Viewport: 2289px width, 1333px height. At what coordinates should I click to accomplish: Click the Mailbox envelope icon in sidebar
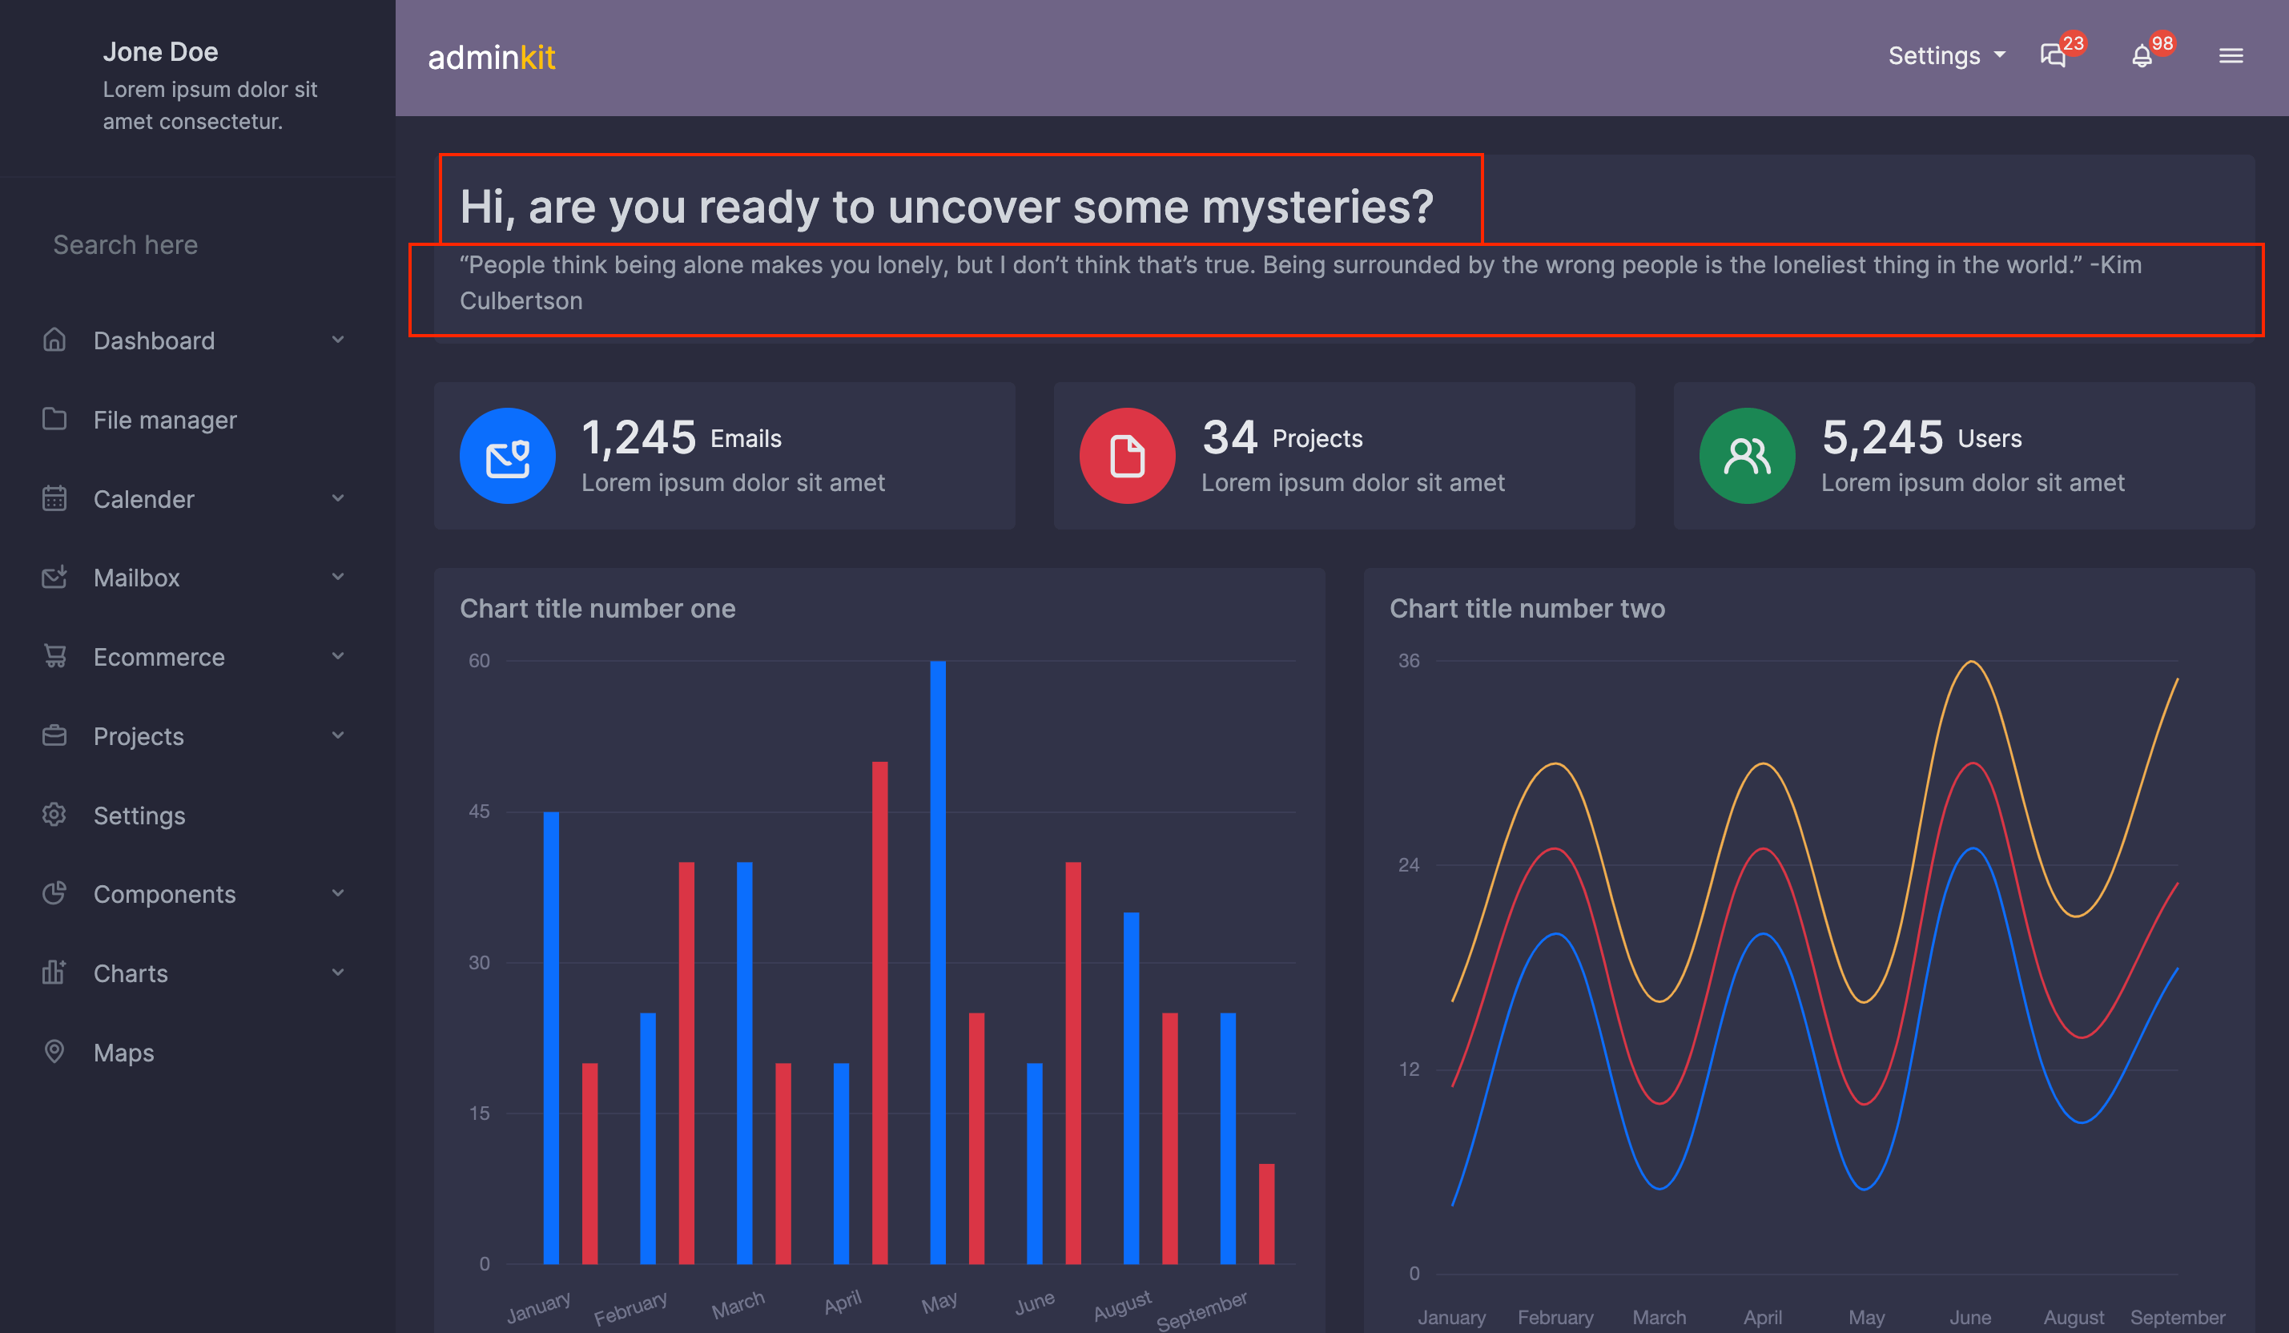54,577
